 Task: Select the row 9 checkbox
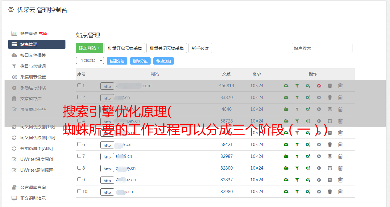79,180
